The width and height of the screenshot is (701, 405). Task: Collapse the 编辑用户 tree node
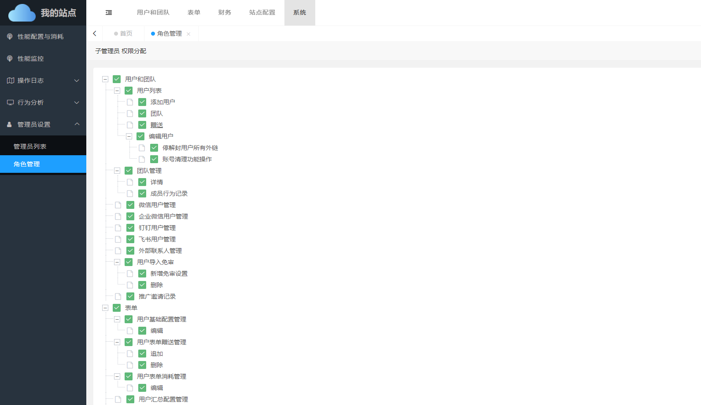point(129,136)
